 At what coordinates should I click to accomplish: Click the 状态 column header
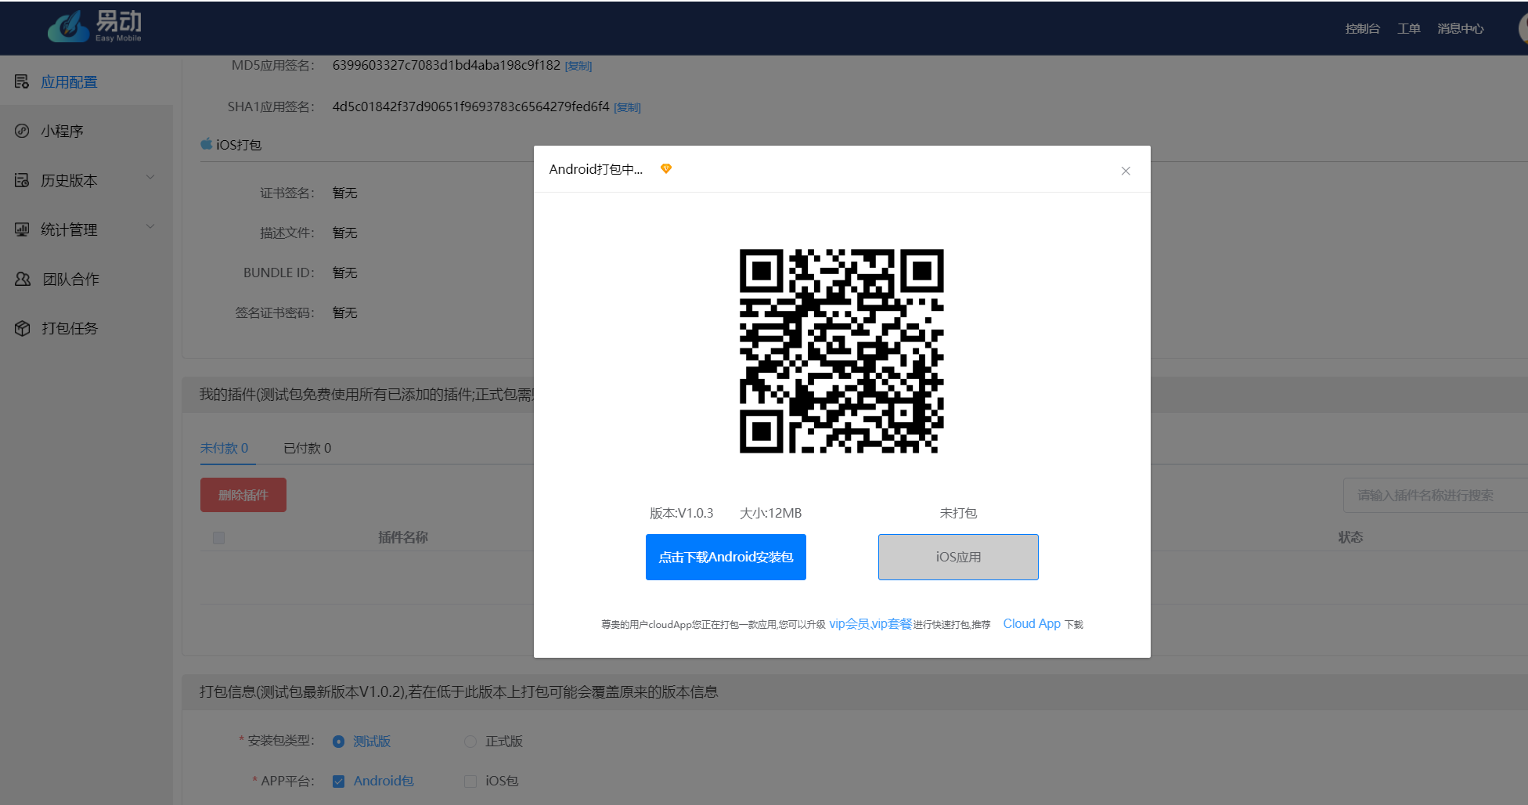[x=1350, y=537]
